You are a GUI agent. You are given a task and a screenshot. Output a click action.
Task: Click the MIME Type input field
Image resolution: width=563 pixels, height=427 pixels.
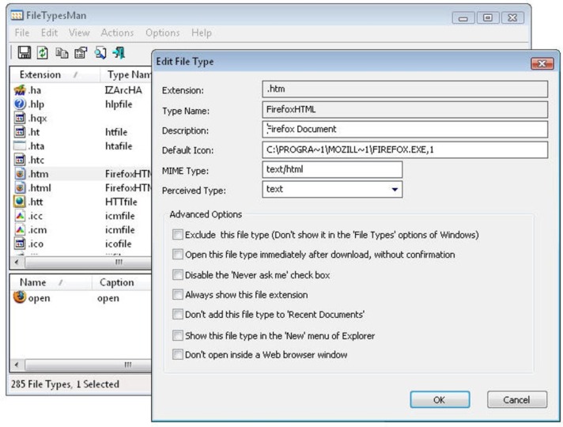(x=332, y=169)
